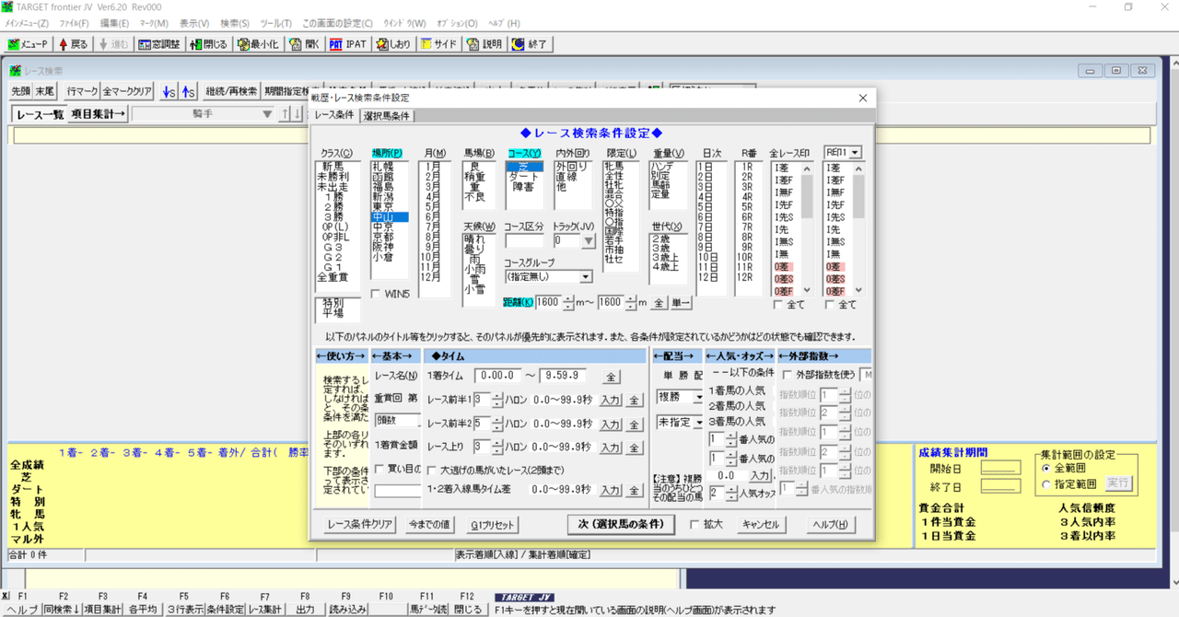This screenshot has height=617, width=1179.
Task: Click the 閉じる toolbar button
Action: 208,43
